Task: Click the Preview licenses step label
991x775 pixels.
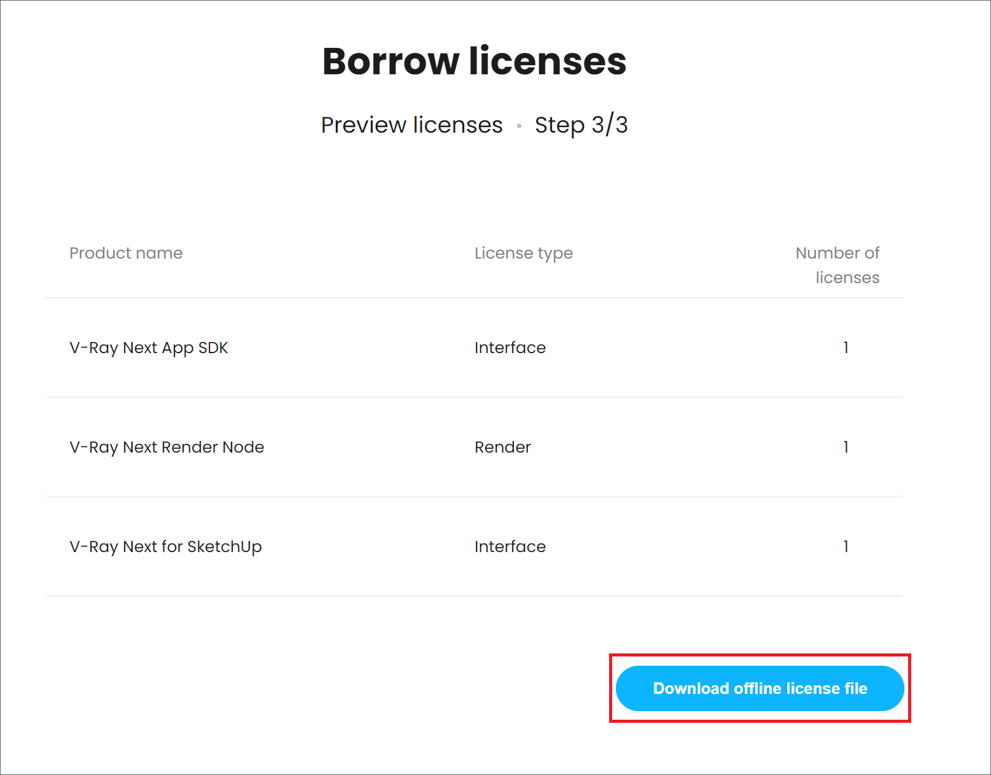Action: coord(411,125)
